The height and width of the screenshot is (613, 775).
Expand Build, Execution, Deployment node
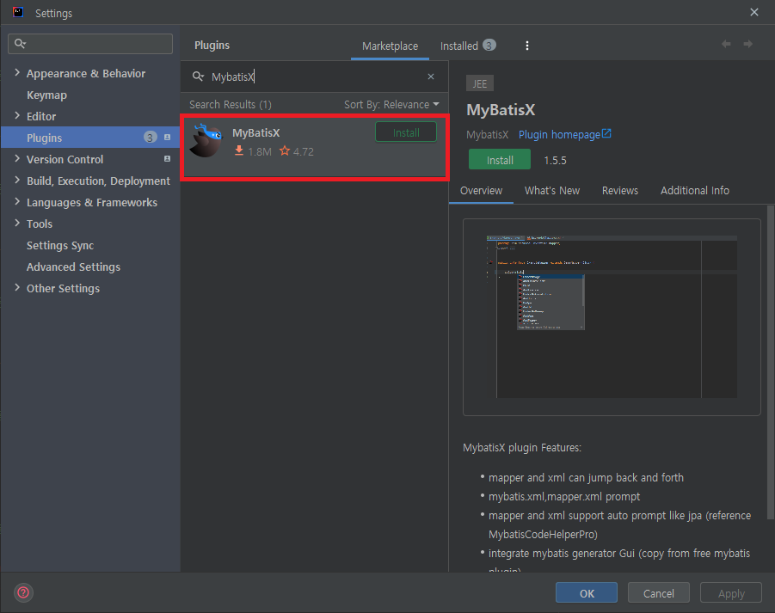(17, 181)
